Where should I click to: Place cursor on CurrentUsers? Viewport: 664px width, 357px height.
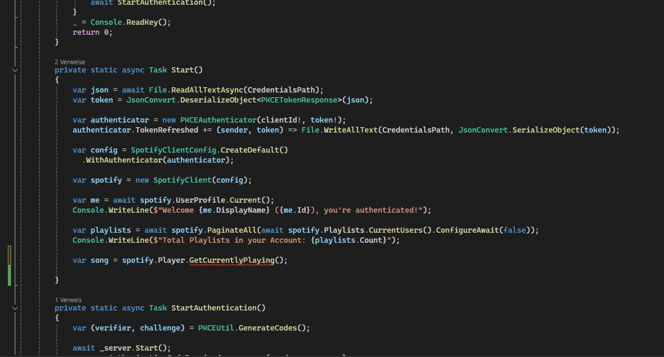coord(395,230)
